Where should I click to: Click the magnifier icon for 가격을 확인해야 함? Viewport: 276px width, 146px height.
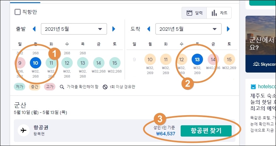click(x=62, y=87)
